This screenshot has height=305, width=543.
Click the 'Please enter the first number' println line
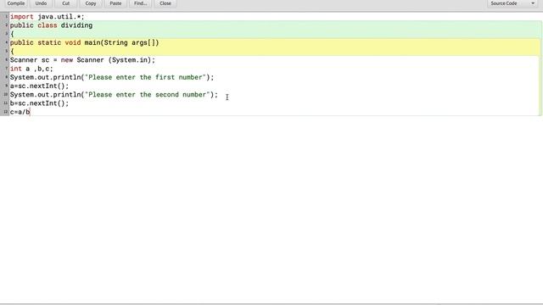pyautogui.click(x=112, y=77)
